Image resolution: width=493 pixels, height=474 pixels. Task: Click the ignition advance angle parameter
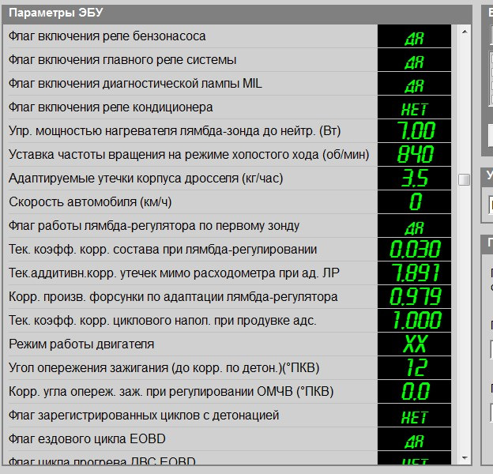click(x=190, y=368)
